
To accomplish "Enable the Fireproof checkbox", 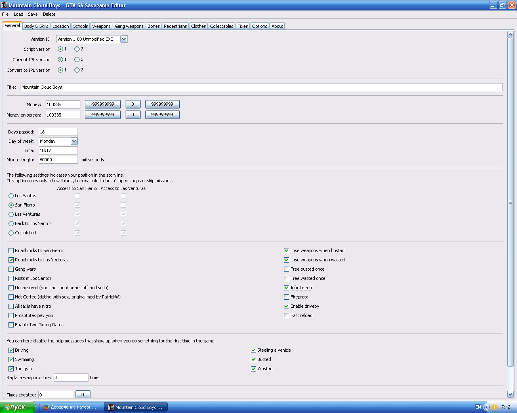I will tap(287, 297).
